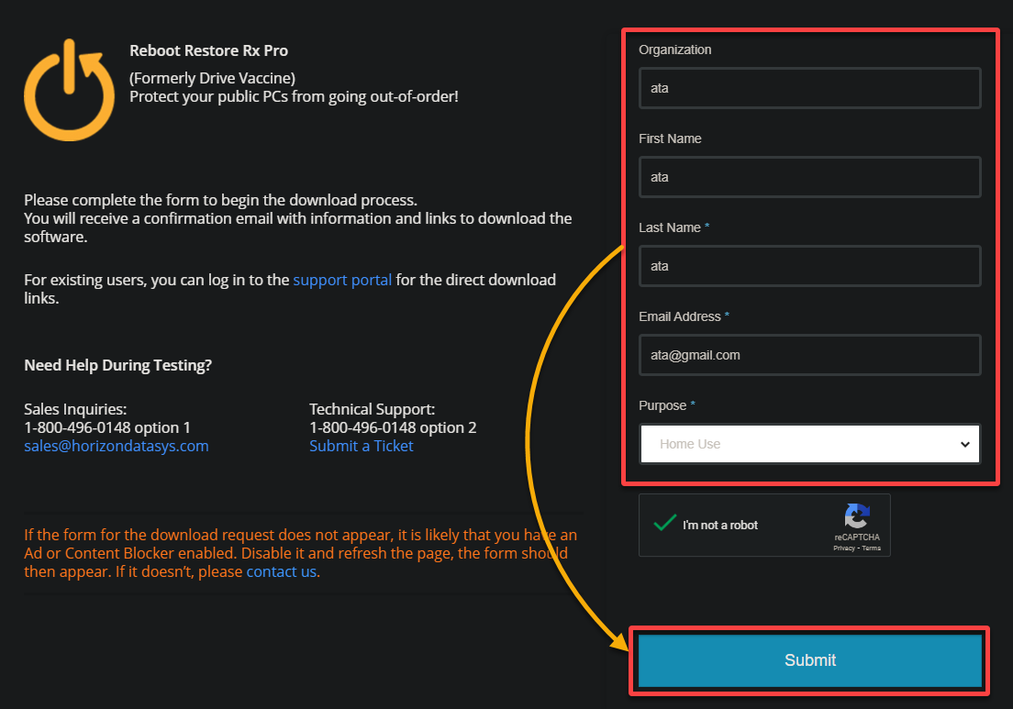This screenshot has height=709, width=1013.
Task: Click the reCAPTCHA logo icon
Action: 857,516
